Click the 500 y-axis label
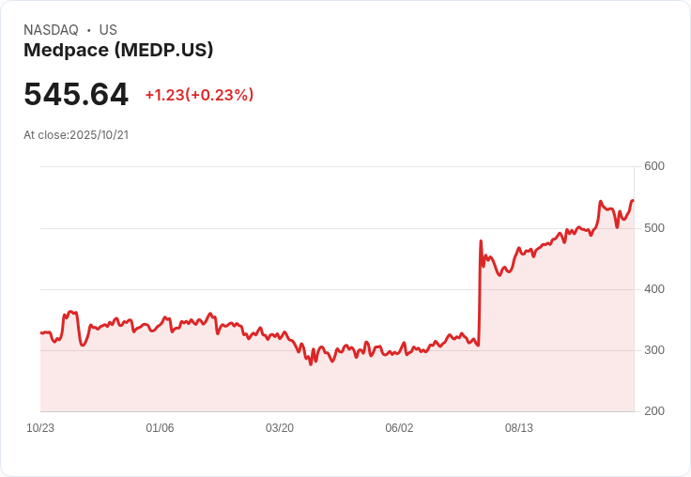The image size is (691, 477). coord(654,228)
